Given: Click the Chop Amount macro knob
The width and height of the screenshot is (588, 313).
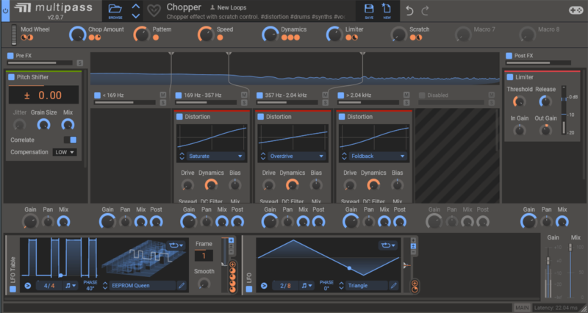Looking at the screenshot, I should 77,34.
